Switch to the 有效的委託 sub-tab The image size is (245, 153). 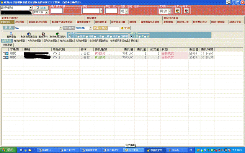click(x=20, y=41)
